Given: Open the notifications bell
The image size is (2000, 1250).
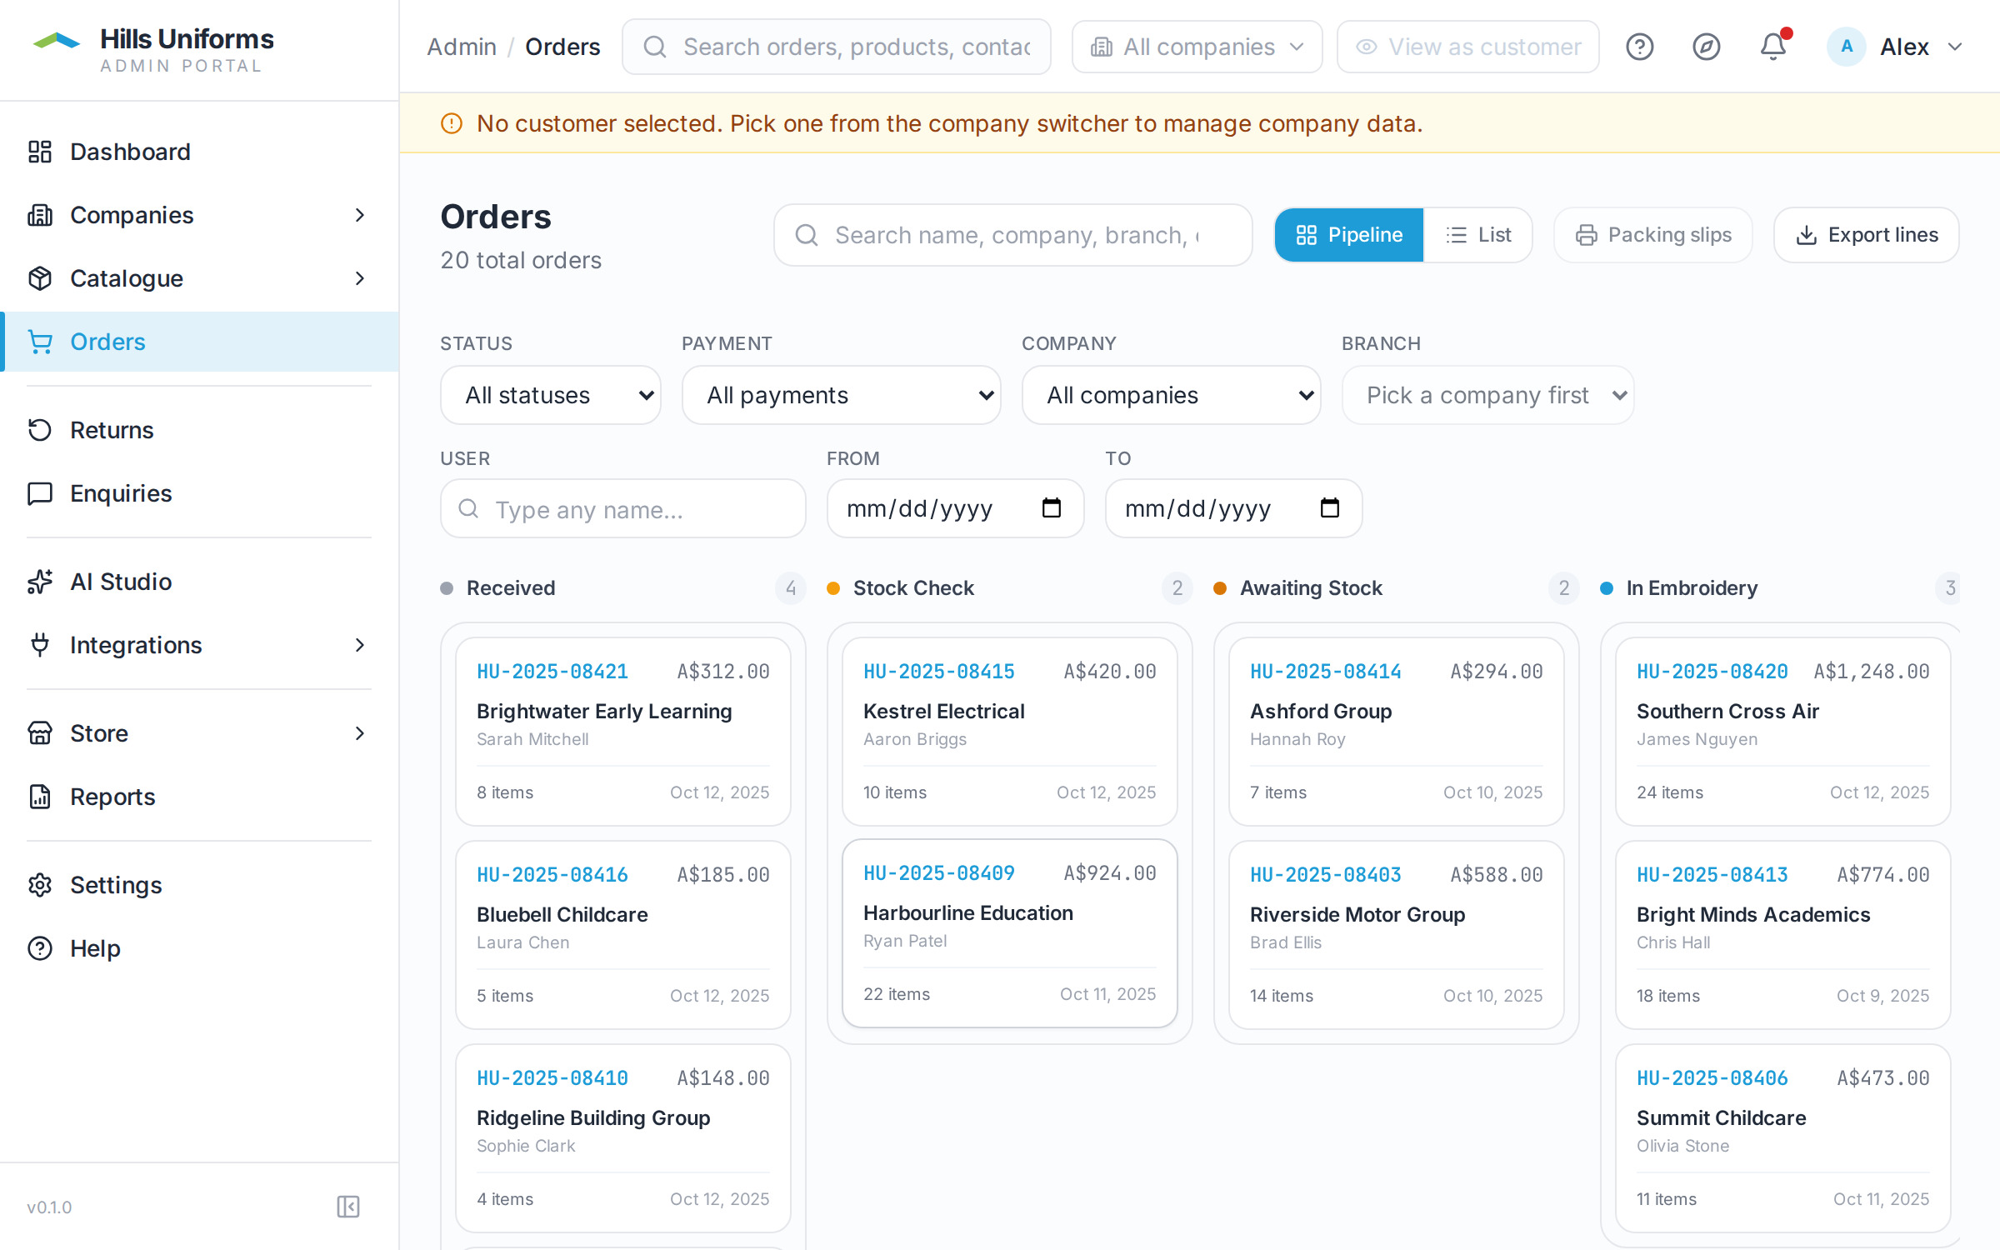Looking at the screenshot, I should point(1772,47).
